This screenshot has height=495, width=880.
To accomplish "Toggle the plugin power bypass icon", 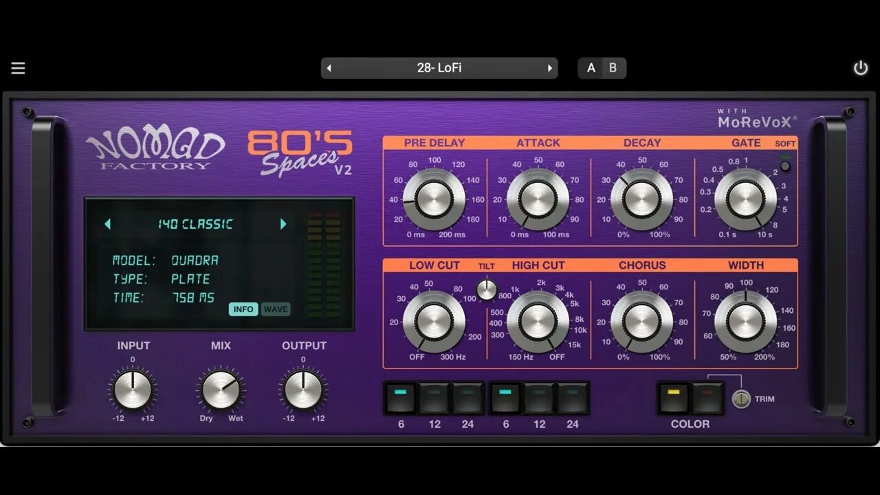I will point(861,68).
